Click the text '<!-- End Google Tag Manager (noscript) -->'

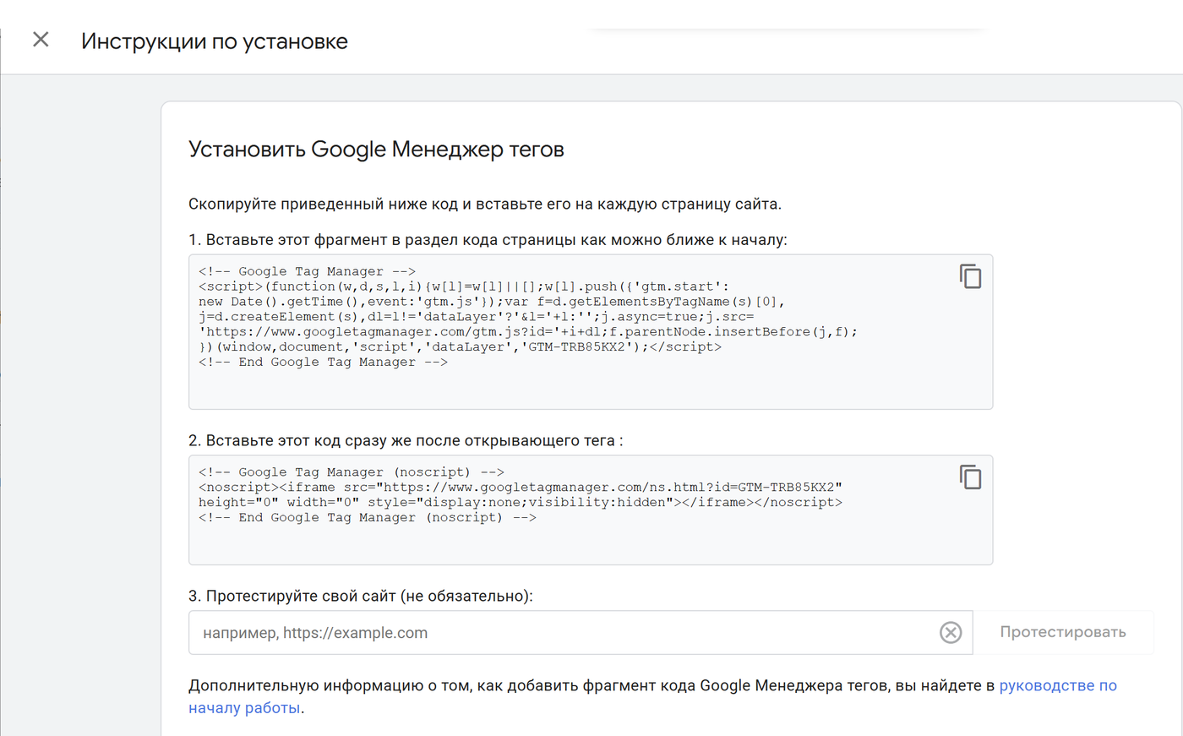tap(368, 518)
